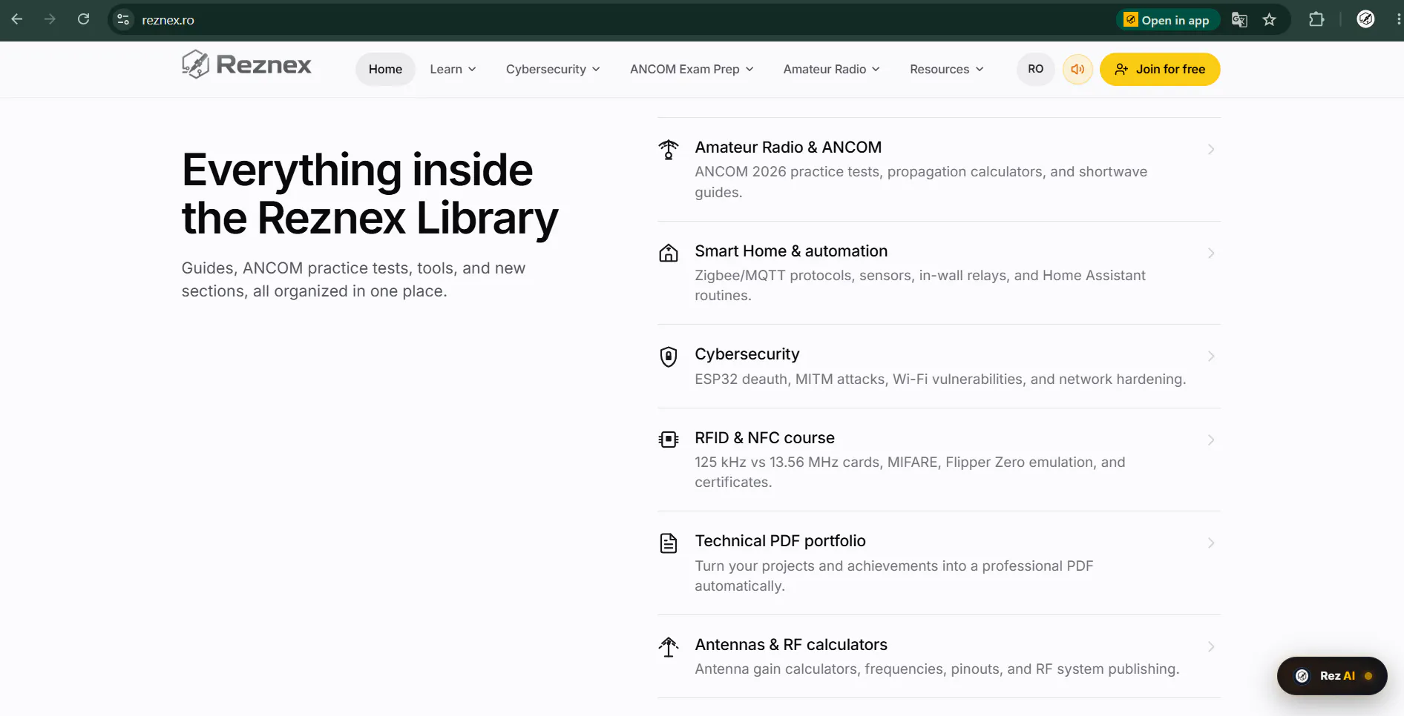The image size is (1404, 716).
Task: Expand the Amateur Radio nav dropdown
Action: pos(831,69)
